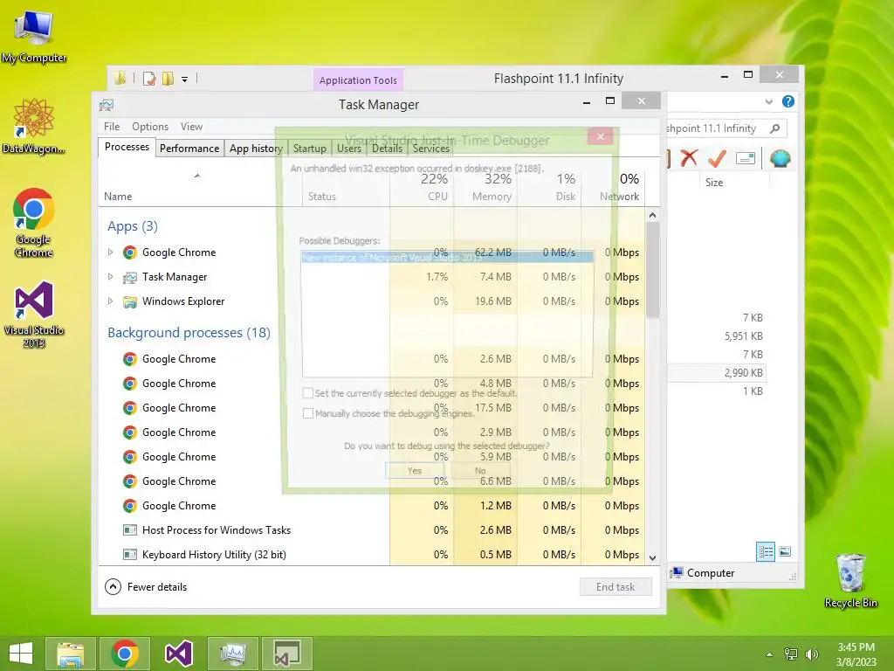Open the Options menu in Task Manager
This screenshot has height=671, width=894.
coord(150,127)
